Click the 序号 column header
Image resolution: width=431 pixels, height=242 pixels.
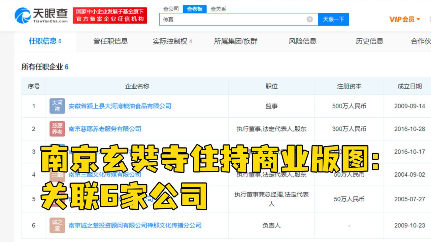34,86
